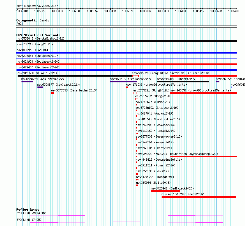The height and width of the screenshot is (226, 245).
Task: Open esv3542506 (Boomsma2014) label
Action: click(156, 125)
